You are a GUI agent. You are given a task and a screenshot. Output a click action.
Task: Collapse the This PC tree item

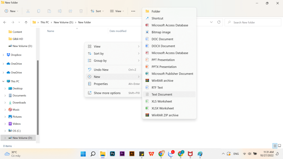(x=3, y=81)
